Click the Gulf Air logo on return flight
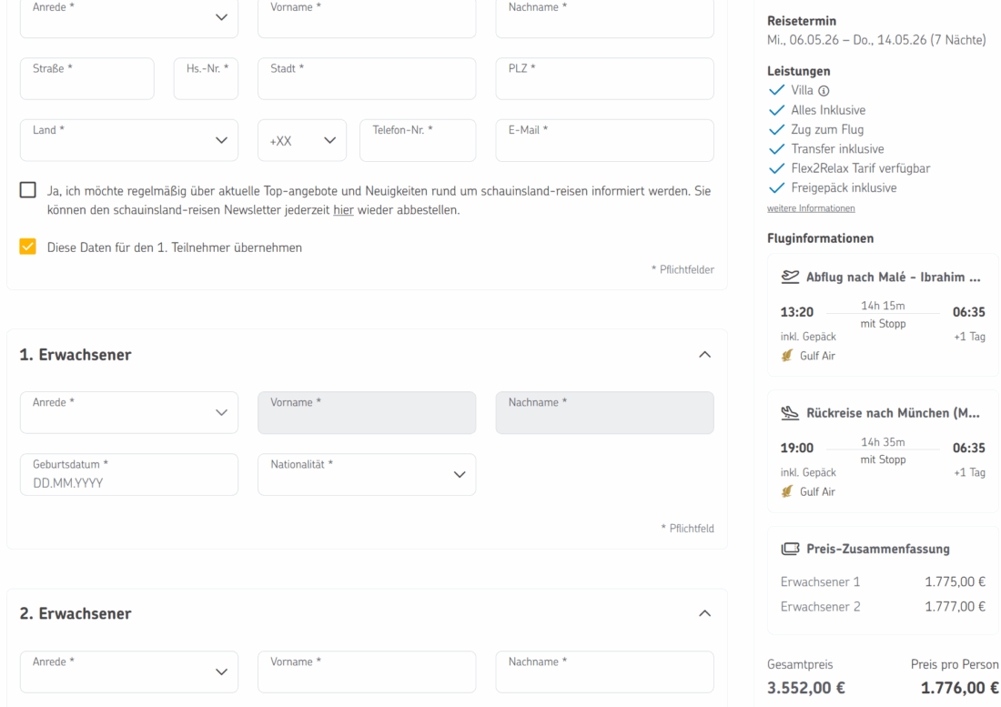This screenshot has height=707, width=1001. coord(787,491)
